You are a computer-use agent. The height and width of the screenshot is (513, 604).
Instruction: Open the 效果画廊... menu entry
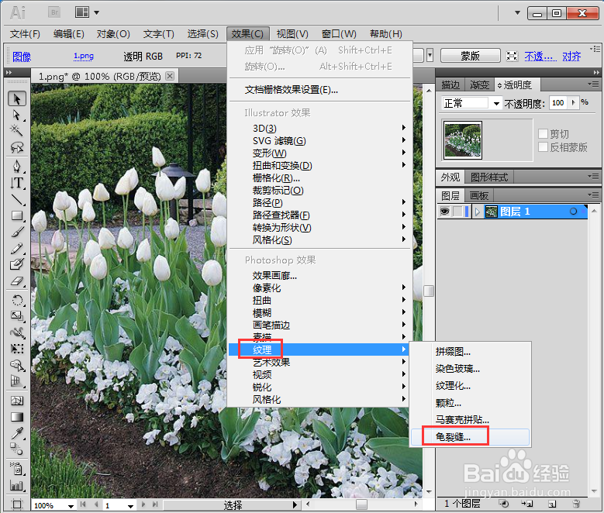tap(274, 276)
